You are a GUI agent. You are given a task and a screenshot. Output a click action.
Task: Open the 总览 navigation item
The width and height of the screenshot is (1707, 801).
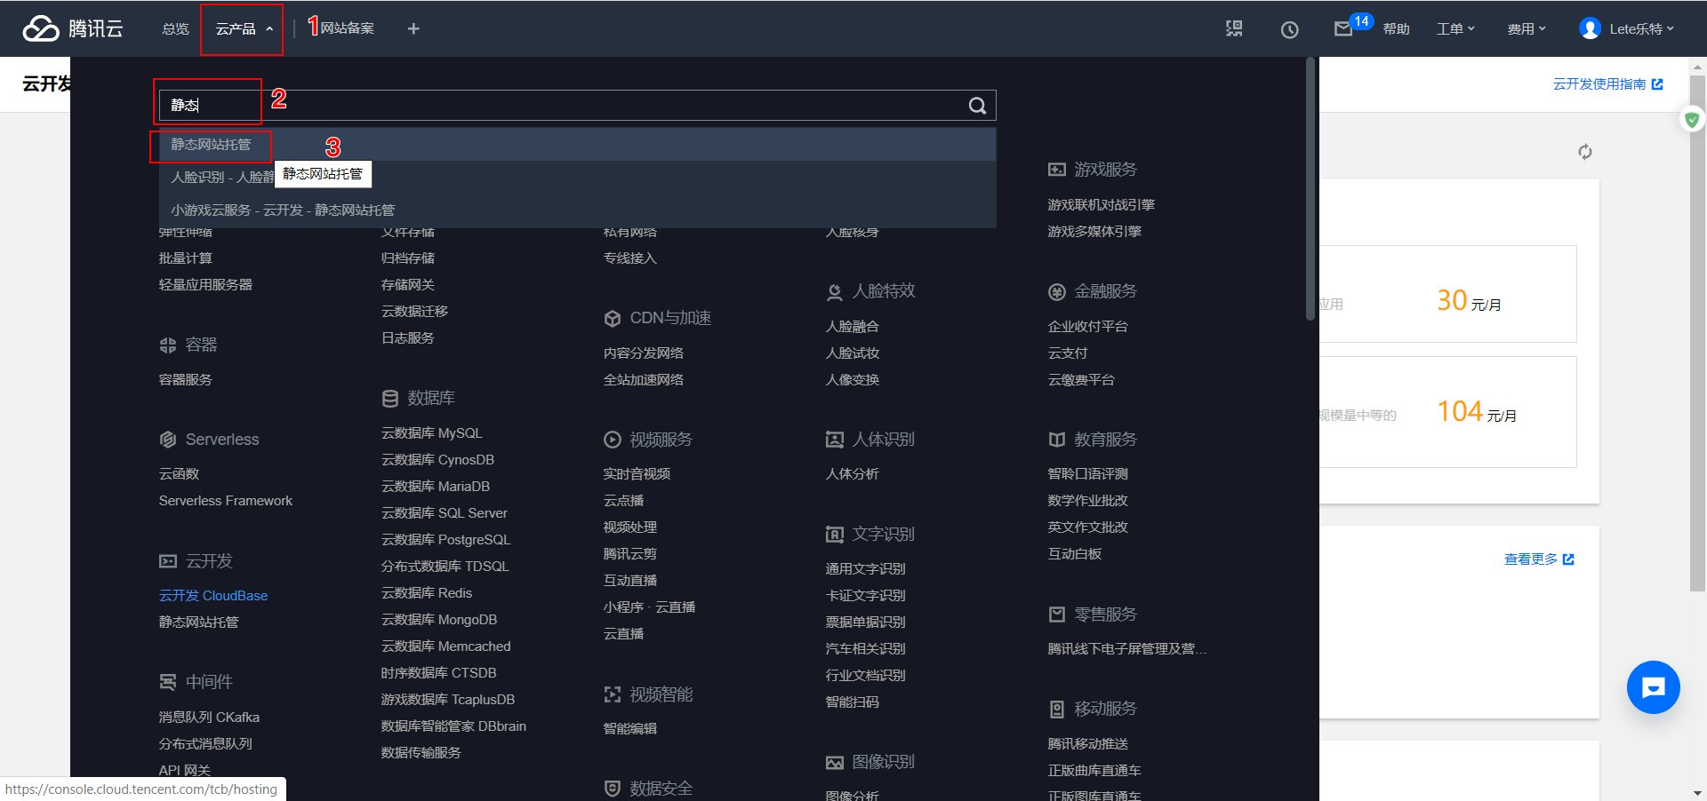click(x=175, y=29)
